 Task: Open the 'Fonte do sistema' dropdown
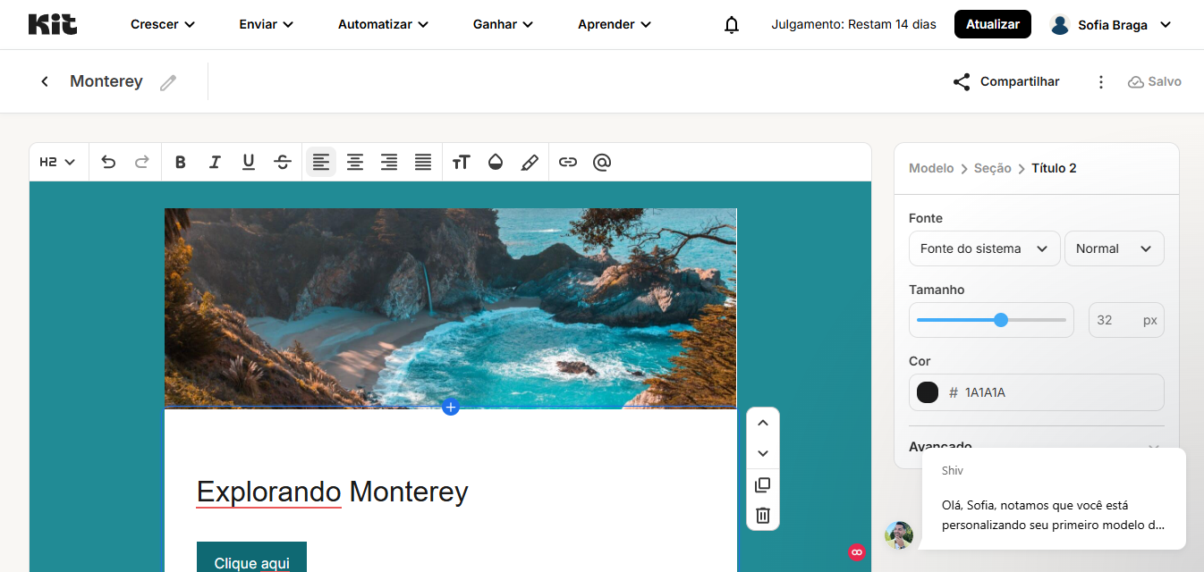984,248
